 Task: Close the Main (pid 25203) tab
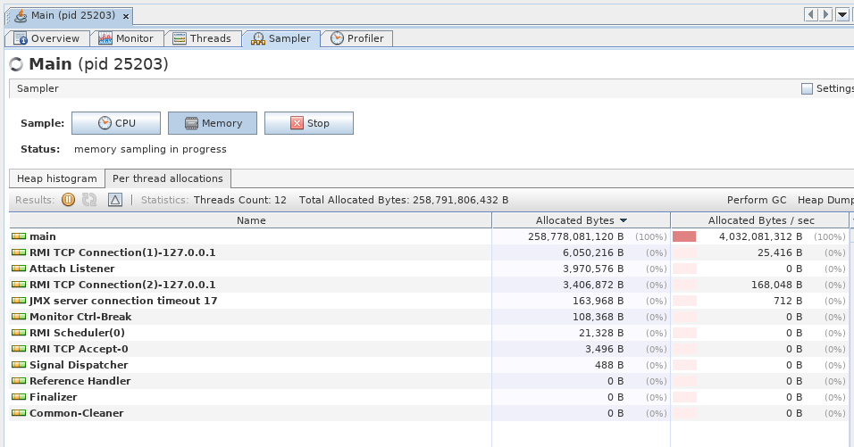[x=126, y=16]
